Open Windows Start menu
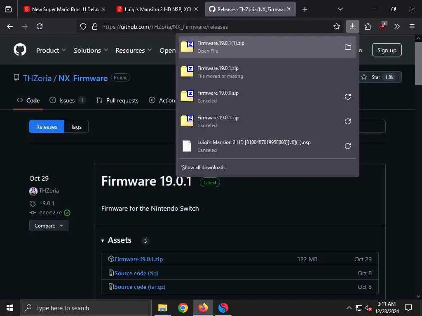The height and width of the screenshot is (316, 422). click(10, 308)
